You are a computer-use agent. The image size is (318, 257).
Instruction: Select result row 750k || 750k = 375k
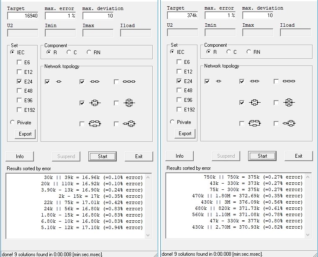pos(253,177)
